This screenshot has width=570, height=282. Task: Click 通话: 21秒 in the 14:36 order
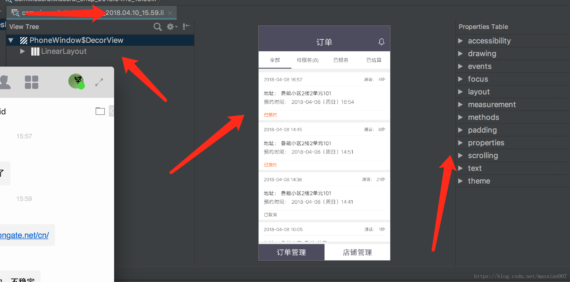pyautogui.click(x=373, y=180)
